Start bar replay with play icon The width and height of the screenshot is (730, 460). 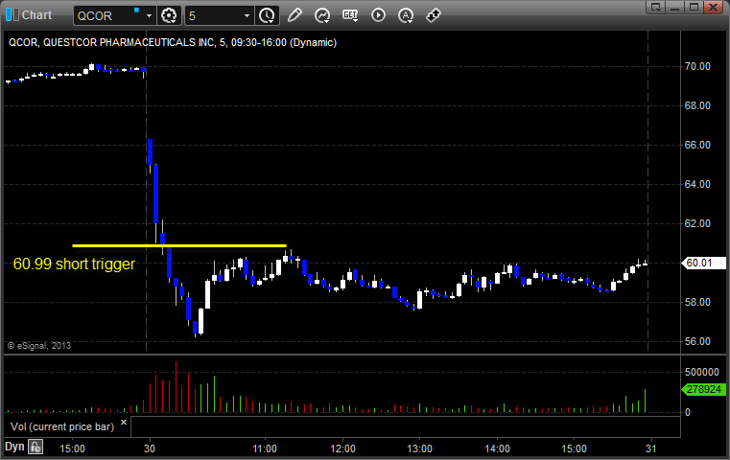[x=378, y=15]
